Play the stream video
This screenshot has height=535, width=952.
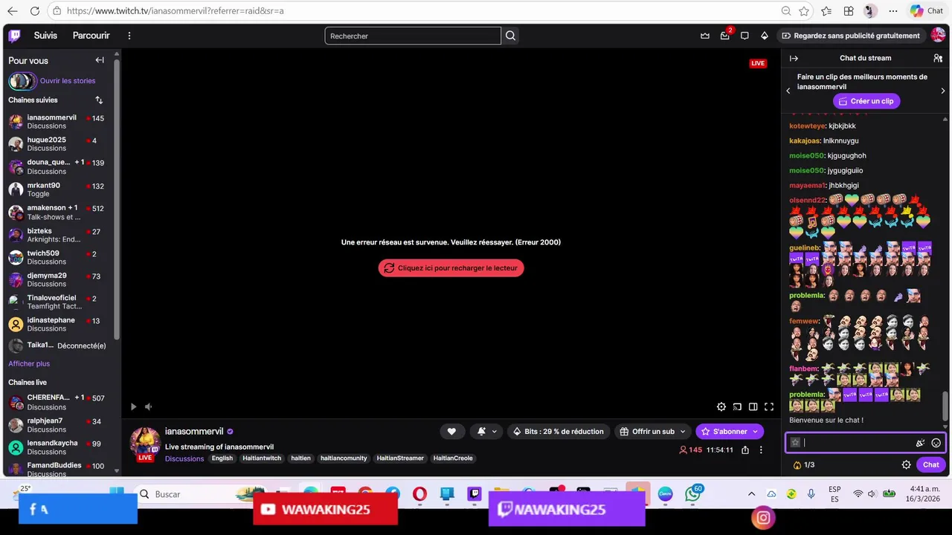click(133, 406)
